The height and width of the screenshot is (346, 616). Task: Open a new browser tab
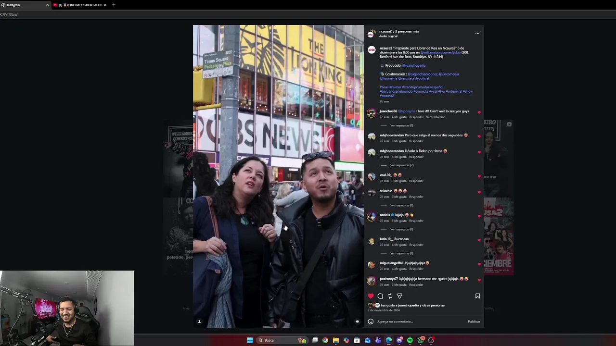(114, 5)
